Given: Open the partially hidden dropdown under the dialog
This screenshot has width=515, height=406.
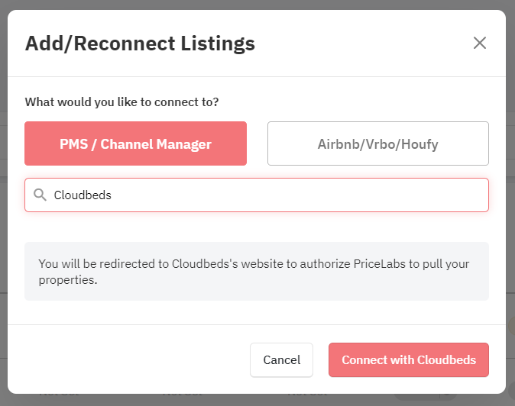Looking at the screenshot, I should [x=426, y=397].
